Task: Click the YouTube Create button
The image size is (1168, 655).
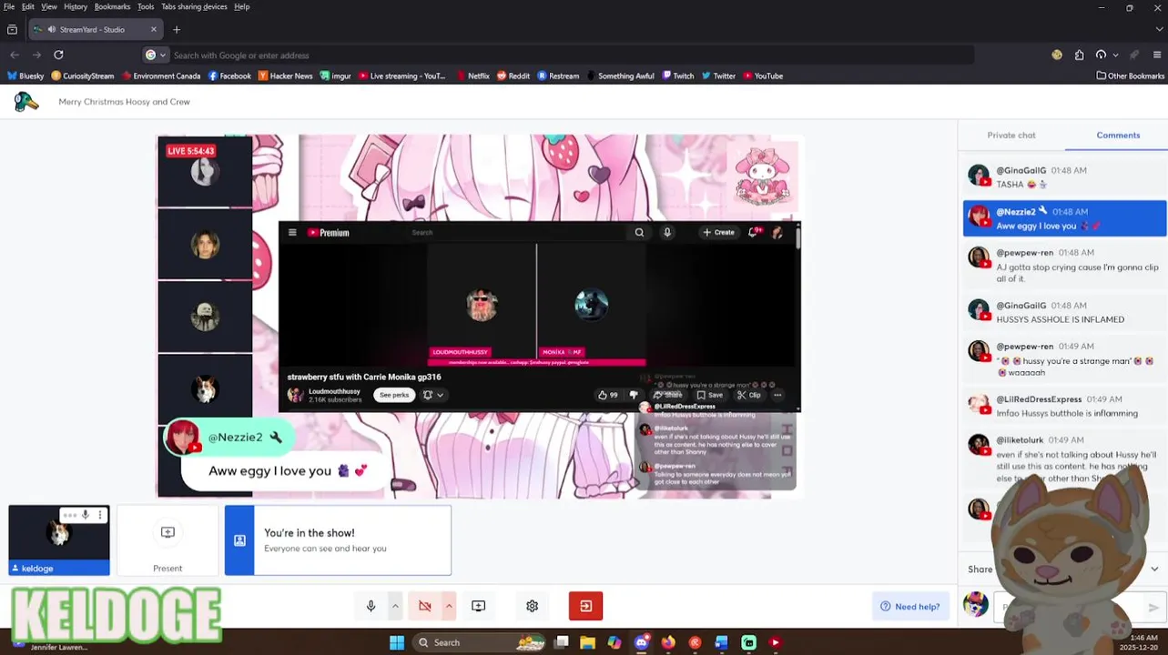Action: coord(718,233)
